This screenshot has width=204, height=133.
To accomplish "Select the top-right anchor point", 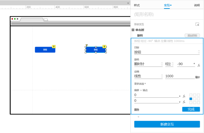I will (x=198, y=95).
